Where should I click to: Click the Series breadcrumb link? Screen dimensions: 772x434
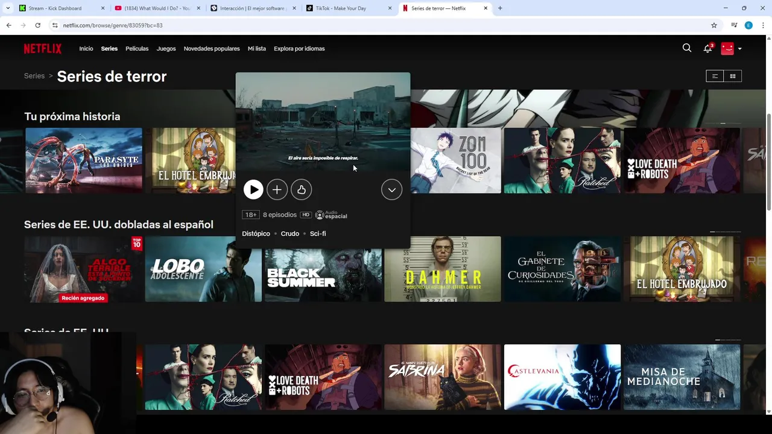tap(34, 76)
